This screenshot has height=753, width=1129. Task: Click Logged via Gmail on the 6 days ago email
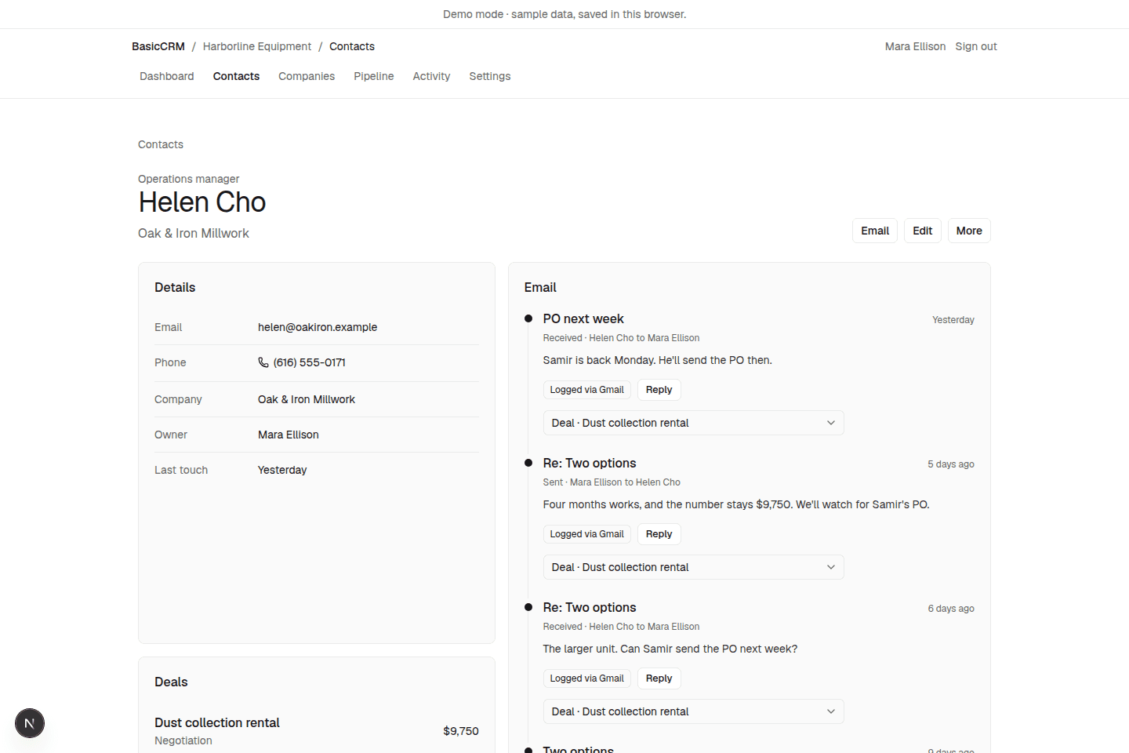click(x=587, y=678)
